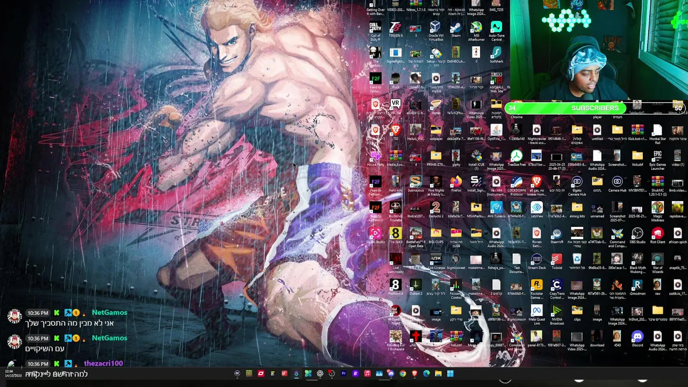Open the BIGI CLIPS folder
The height and width of the screenshot is (387, 688).
click(x=436, y=235)
